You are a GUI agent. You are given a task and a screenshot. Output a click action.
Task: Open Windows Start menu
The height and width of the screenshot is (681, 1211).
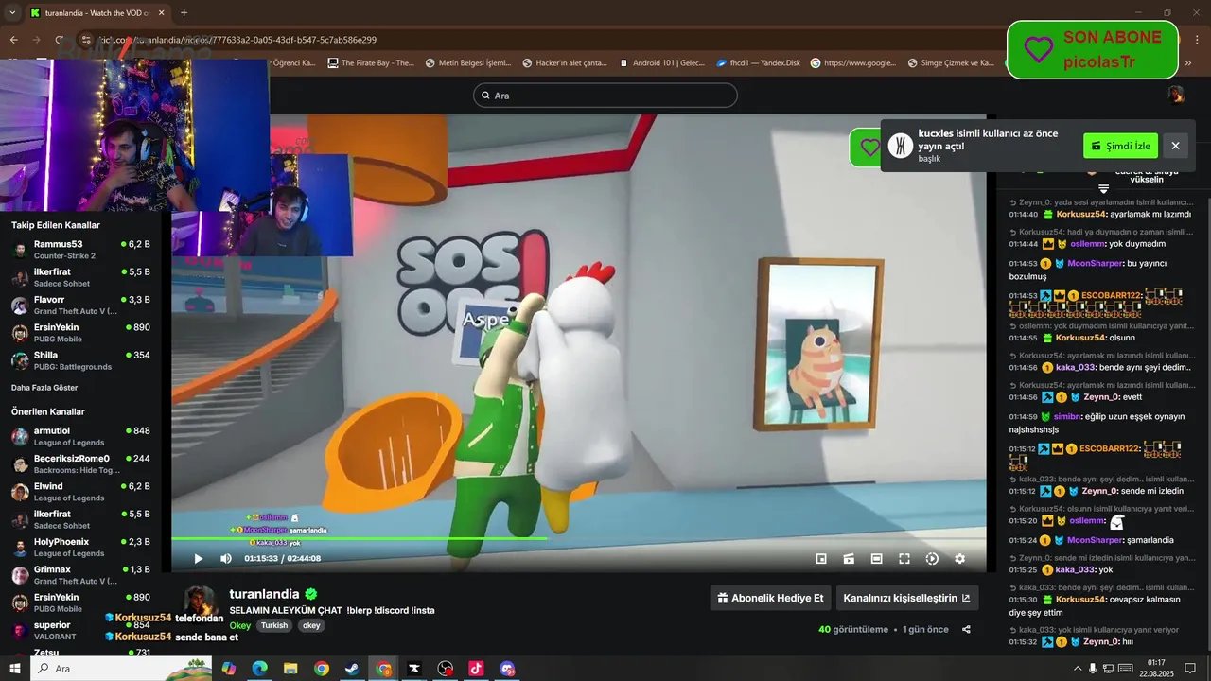pos(14,669)
